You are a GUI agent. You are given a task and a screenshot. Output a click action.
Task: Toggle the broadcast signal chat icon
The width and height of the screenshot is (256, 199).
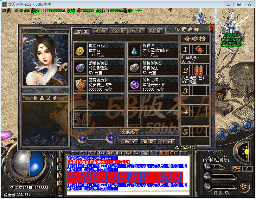point(60,192)
